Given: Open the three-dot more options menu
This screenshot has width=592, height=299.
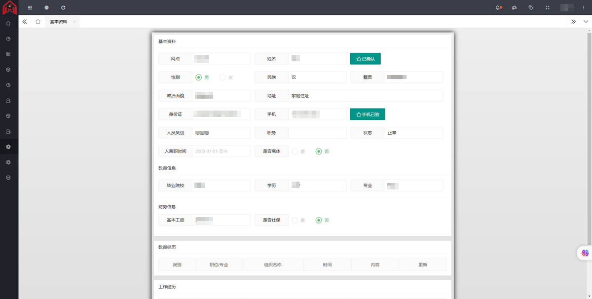Looking at the screenshot, I should point(584,8).
